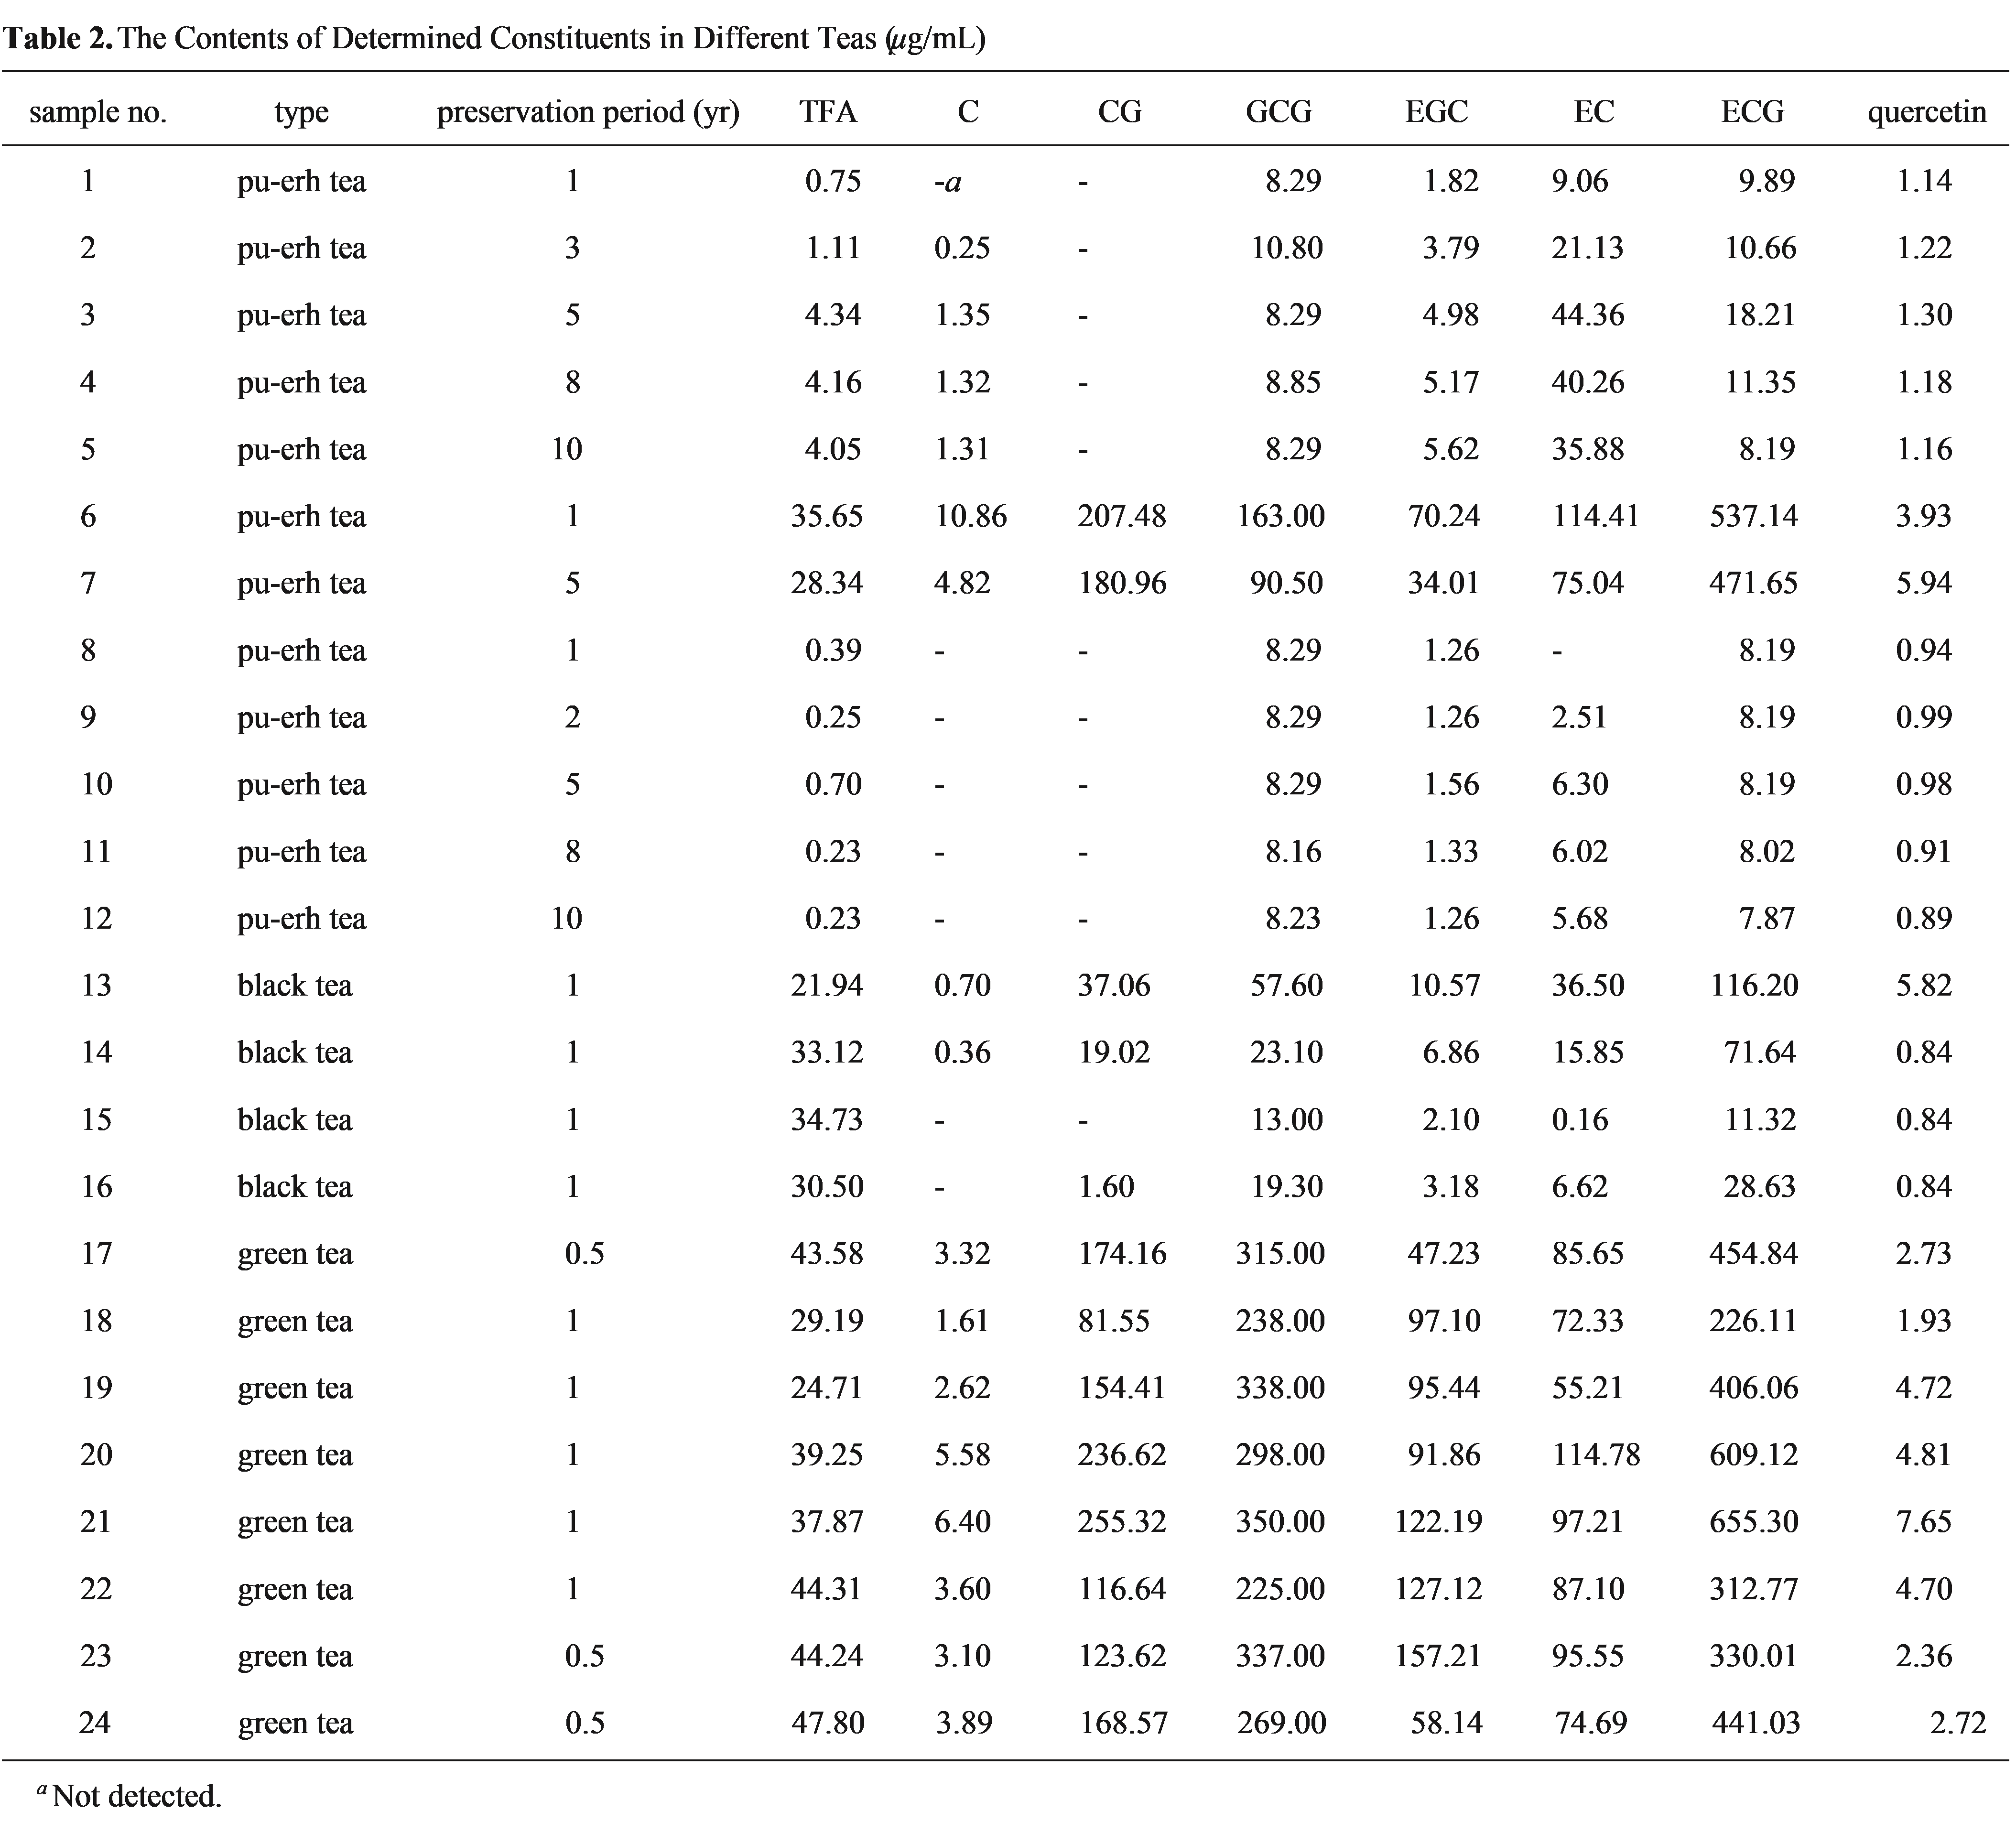The width and height of the screenshot is (2016, 1833).
Task: Click the TFA value 43.58
Action: (827, 1253)
